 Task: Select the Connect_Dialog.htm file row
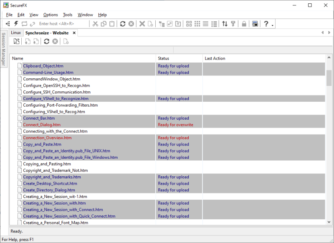pos(42,125)
